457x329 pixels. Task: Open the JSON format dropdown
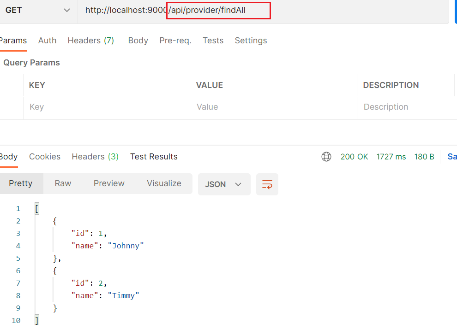click(x=224, y=184)
